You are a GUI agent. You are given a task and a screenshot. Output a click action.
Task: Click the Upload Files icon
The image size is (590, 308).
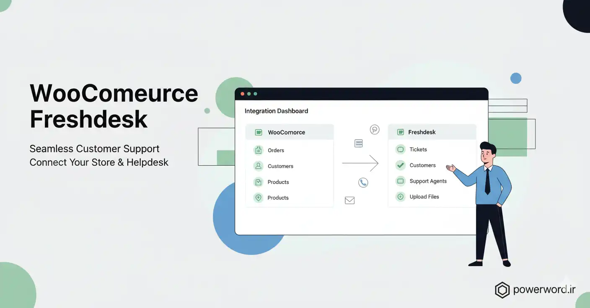pos(401,197)
